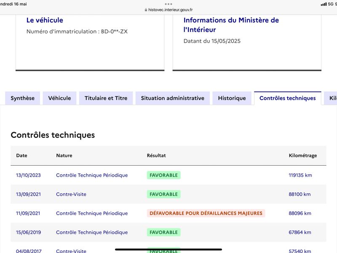The height and width of the screenshot is (253, 337).
Task: Click the 'Résultat' column header
Action: (156, 156)
